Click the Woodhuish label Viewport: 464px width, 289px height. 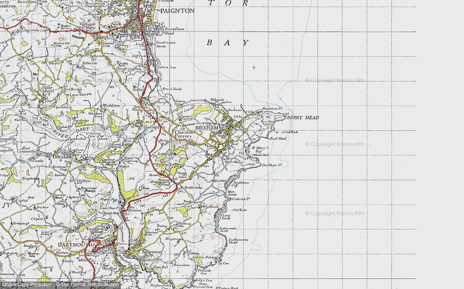click(210, 207)
